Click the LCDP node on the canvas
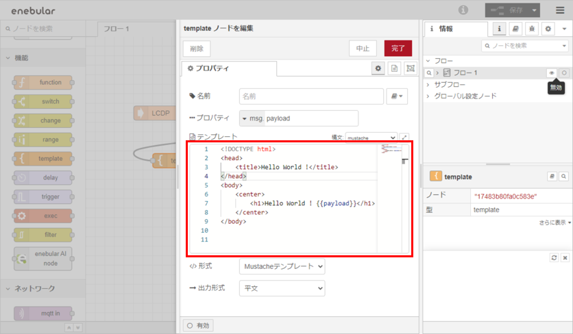 point(155,113)
